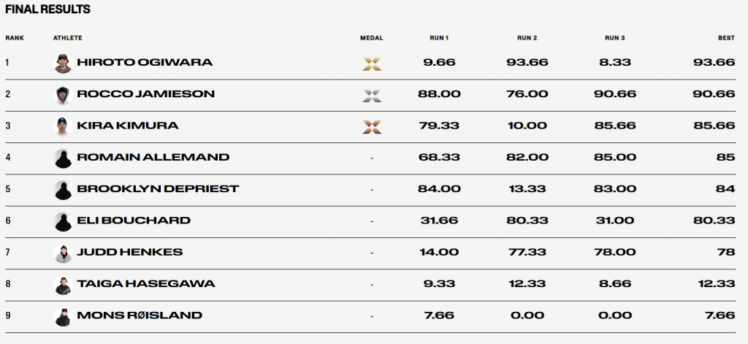Click Mons Røisland's avatar photo
748x344 pixels.
(x=62, y=316)
